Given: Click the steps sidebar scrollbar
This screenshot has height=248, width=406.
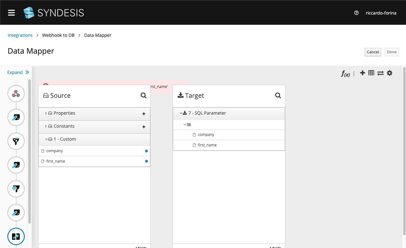Looking at the screenshot, I should [30, 151].
